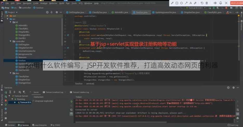
Task: Open the Navigate menu
Action: [x=27, y=3]
